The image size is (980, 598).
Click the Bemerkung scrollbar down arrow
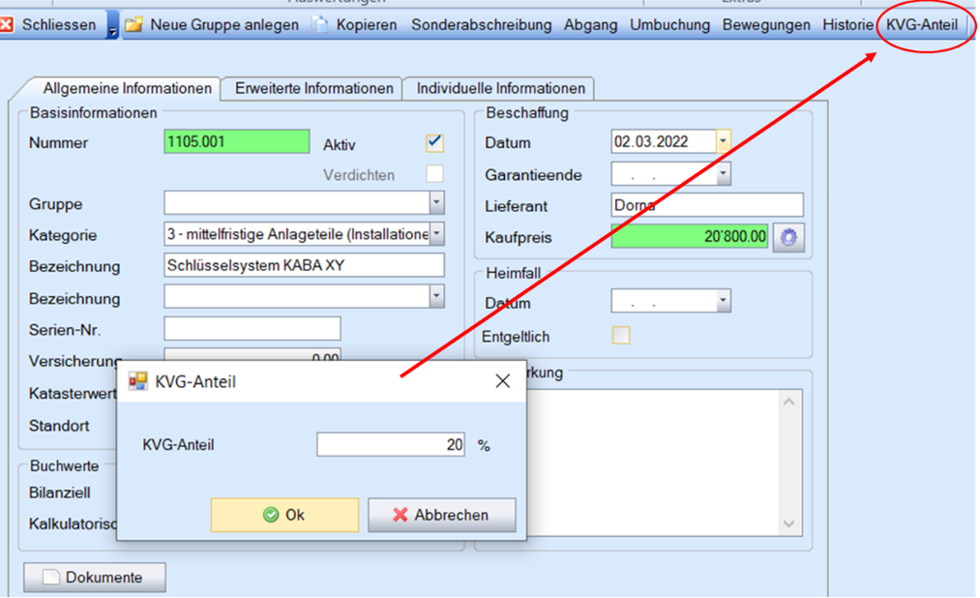[x=788, y=523]
